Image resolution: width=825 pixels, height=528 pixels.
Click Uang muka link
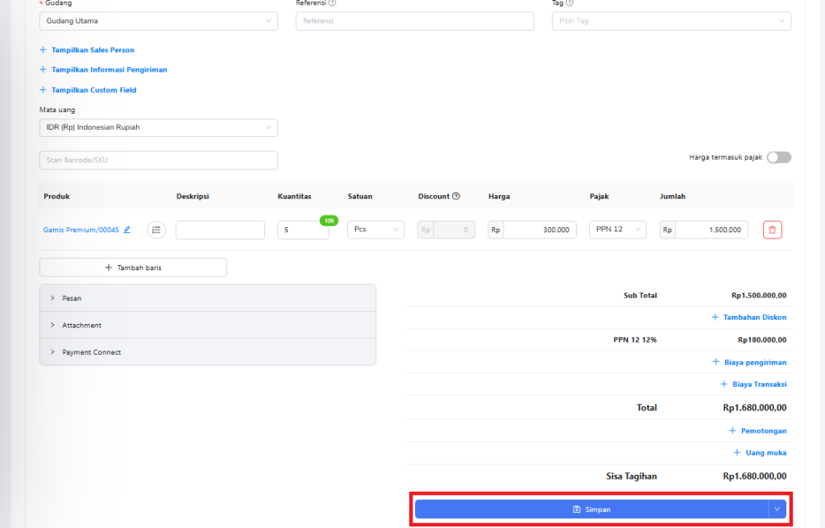760,453
